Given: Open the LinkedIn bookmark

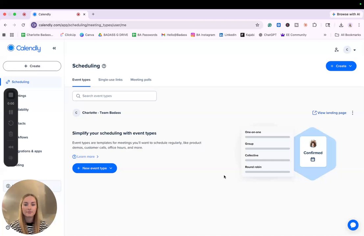Looking at the screenshot, I should point(228,35).
